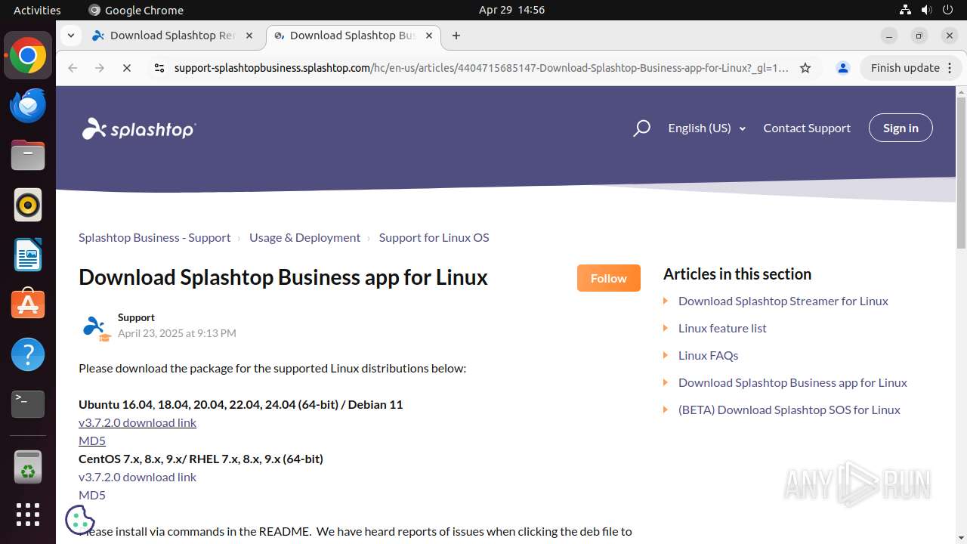The height and width of the screenshot is (544, 967).
Task: Click the Support author avatar
Action: 96,328
